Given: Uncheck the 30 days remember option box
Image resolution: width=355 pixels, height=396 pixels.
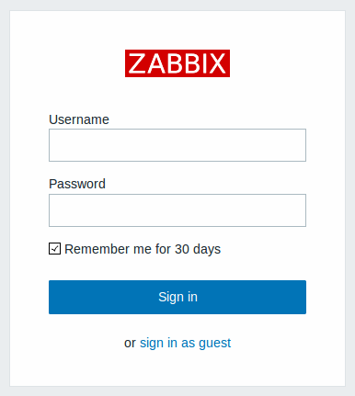Looking at the screenshot, I should pos(54,249).
